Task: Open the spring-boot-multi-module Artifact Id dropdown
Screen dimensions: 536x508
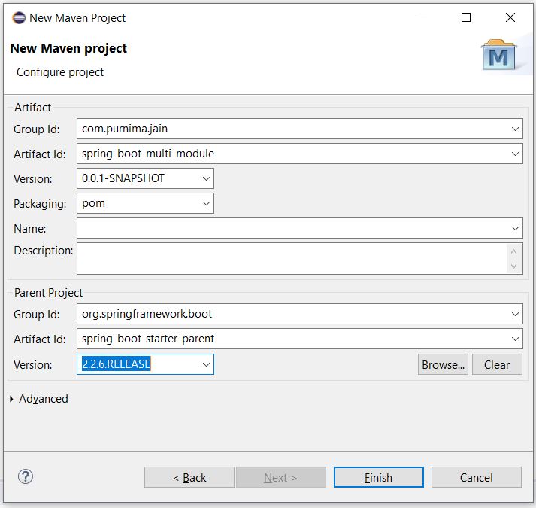Action: pyautogui.click(x=515, y=154)
